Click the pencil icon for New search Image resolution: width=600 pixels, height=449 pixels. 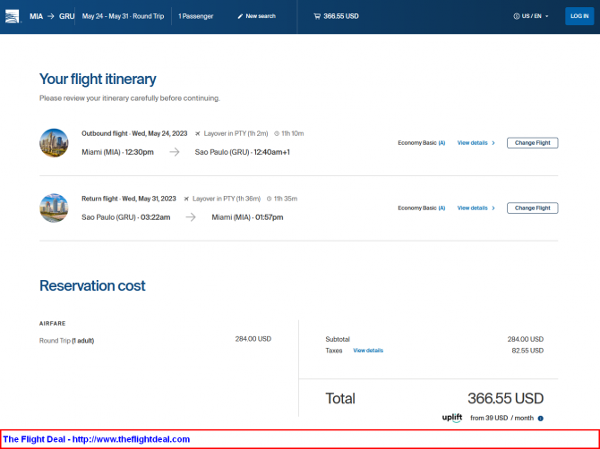click(240, 16)
